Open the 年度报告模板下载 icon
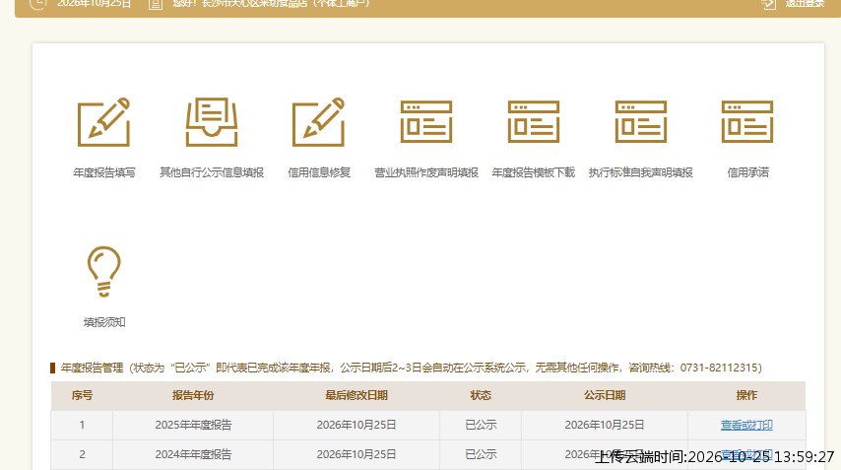This screenshot has height=470, width=841. click(533, 122)
